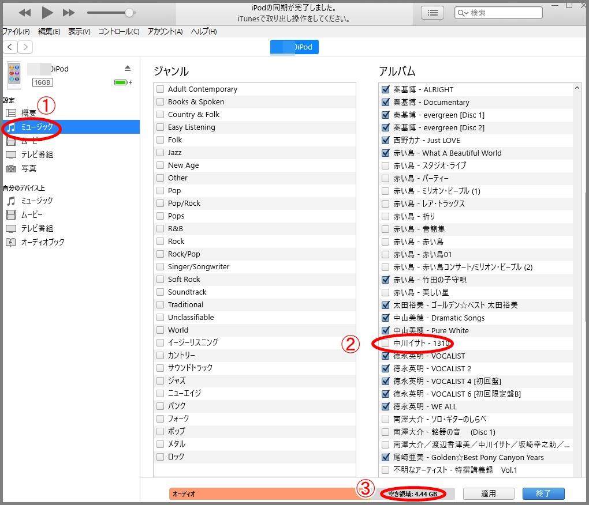The height and width of the screenshot is (505, 589).
Task: Check the イージーリスニング genre
Action: point(161,342)
